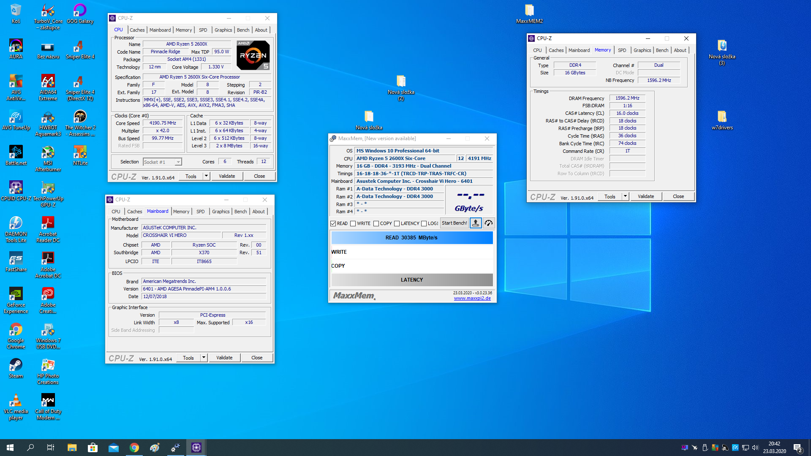Open the AURA desktop shortcut
Viewport: 811px width, 456px height.
(x=16, y=49)
